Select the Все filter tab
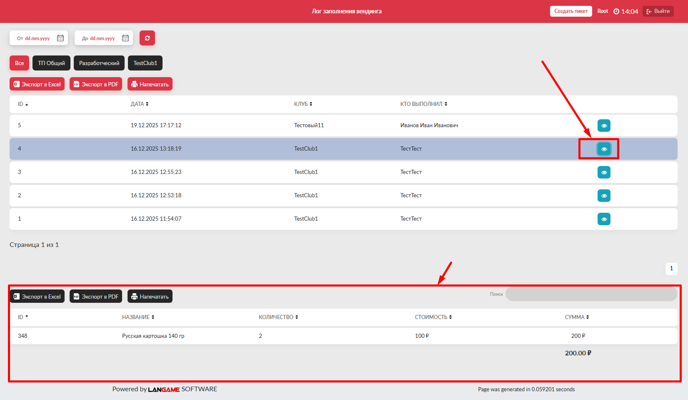 [20, 63]
